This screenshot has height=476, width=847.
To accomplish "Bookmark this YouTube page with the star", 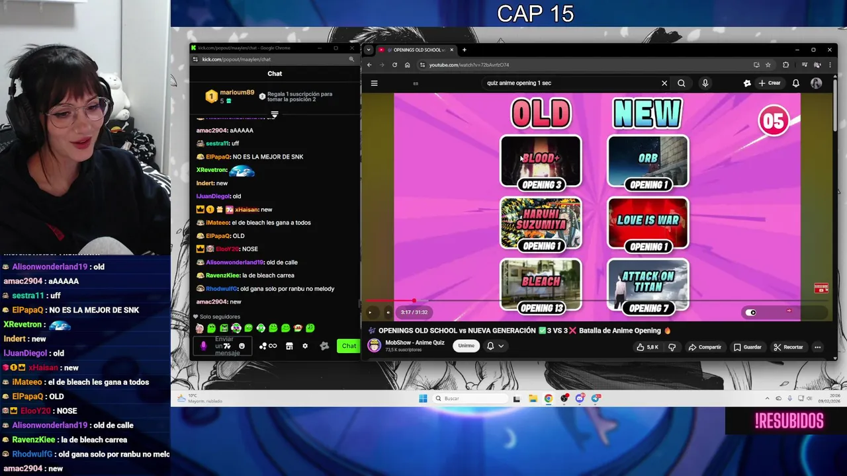I will (x=768, y=65).
